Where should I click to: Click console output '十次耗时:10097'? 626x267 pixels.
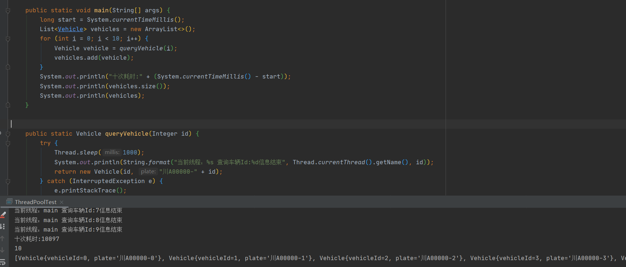point(37,239)
